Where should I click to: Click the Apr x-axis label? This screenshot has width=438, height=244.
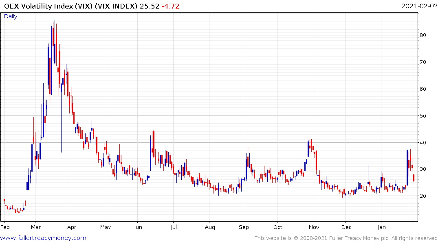coord(72,227)
